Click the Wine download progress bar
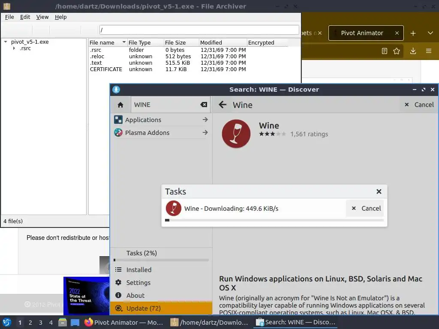The height and width of the screenshot is (329, 439). pyautogui.click(x=274, y=220)
